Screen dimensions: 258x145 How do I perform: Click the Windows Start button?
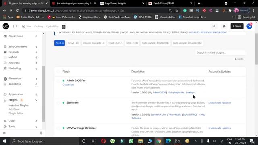pos(5,141)
